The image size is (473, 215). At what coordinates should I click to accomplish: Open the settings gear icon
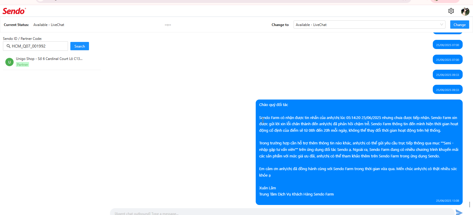[451, 11]
